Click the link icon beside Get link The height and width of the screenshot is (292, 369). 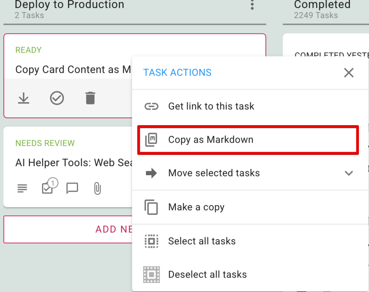point(151,106)
